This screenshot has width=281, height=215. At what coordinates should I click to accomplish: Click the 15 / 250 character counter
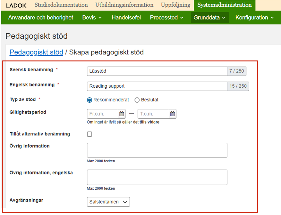(x=238, y=86)
